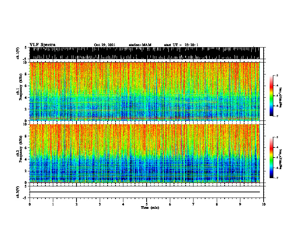The image size is (297, 229).
Task: Click the "ch.3(V)" axis label
Action: 18,192
